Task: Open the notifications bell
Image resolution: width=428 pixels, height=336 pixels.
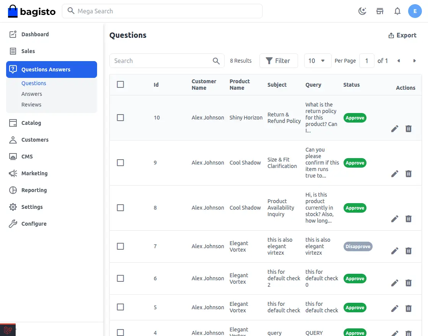Action: (x=397, y=11)
